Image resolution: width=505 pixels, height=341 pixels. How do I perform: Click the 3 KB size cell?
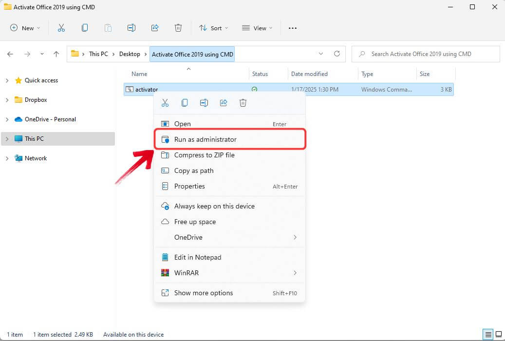(446, 89)
